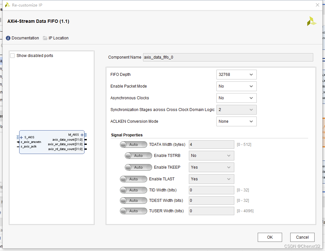This screenshot has height=251, width=325.
Task: Click the OK button
Action: [x=270, y=237]
